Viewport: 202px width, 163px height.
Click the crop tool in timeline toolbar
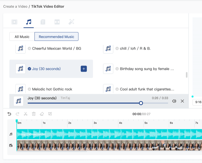[50, 114]
